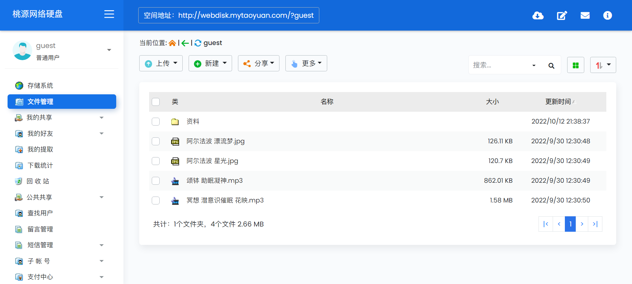This screenshot has width=632, height=284.
Task: Go to home folder via house icon
Action: click(x=172, y=43)
